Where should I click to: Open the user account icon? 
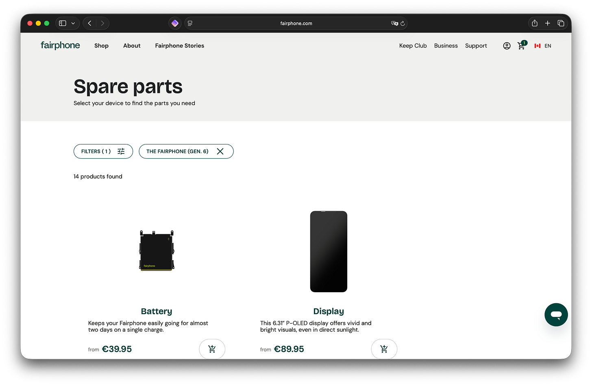[507, 46]
